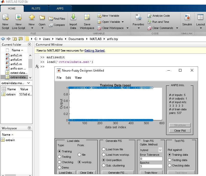Image resolution: width=206 pixels, height=176 pixels.
Task: Open the Neuro-Fuzzy Designer File menu
Action: 59,78
